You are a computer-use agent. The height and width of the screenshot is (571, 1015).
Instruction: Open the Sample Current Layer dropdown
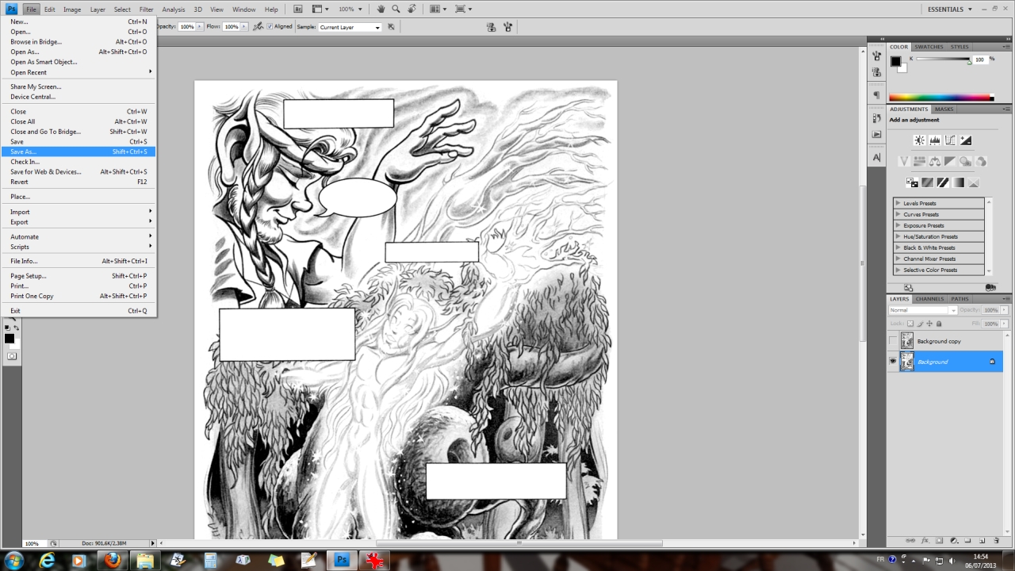pyautogui.click(x=350, y=27)
